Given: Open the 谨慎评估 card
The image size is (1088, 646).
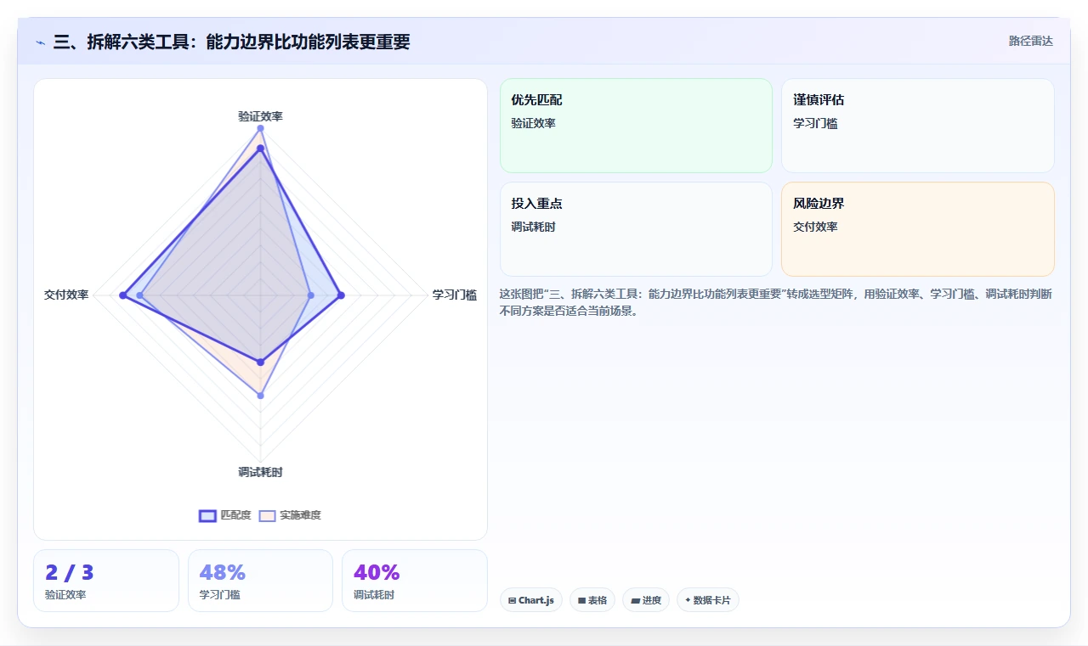Looking at the screenshot, I should coord(918,126).
